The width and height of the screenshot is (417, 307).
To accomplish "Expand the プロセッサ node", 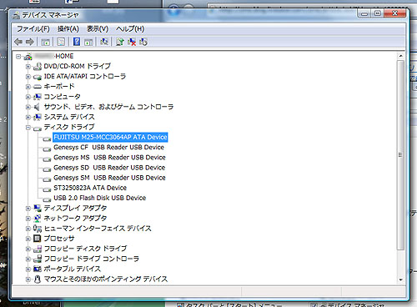I will pyautogui.click(x=28, y=239).
